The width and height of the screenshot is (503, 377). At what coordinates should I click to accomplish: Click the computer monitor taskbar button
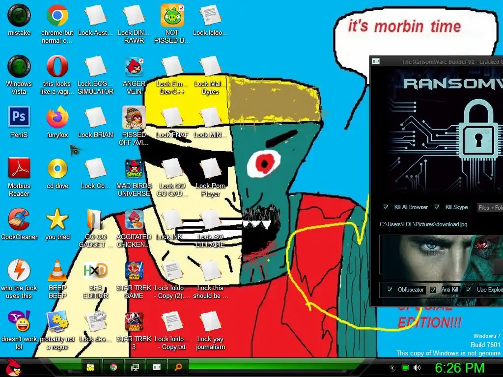[135, 367]
